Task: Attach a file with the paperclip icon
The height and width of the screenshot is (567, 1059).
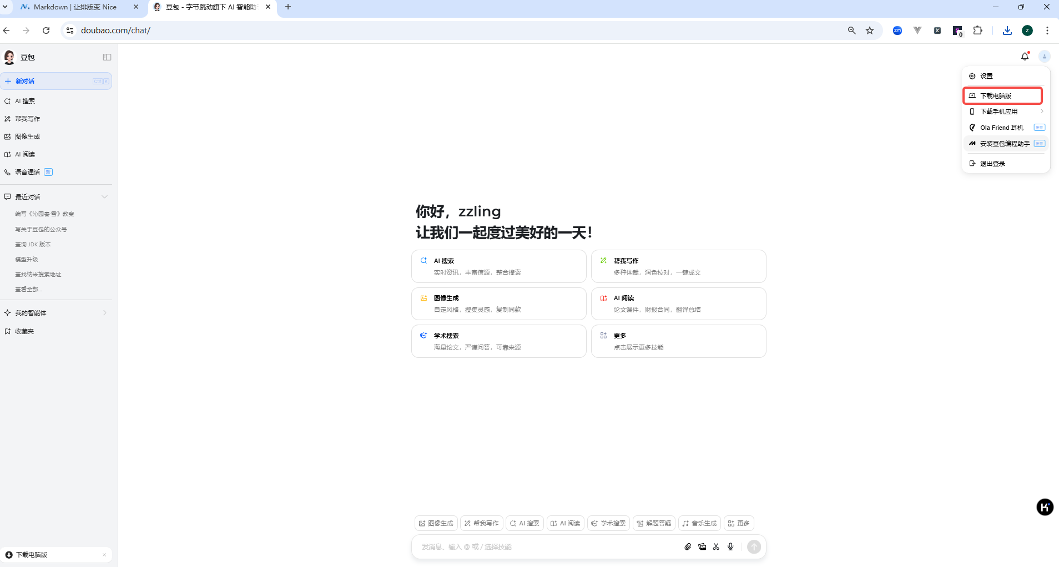Action: click(x=688, y=547)
